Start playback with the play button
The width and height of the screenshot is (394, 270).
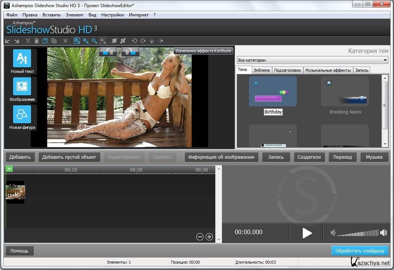307,233
